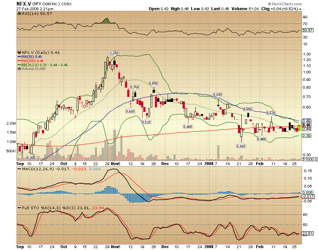Viewport: 318px width, 250px height.
Task: Click the 1.250 peak price annotation
Action: click(114, 53)
